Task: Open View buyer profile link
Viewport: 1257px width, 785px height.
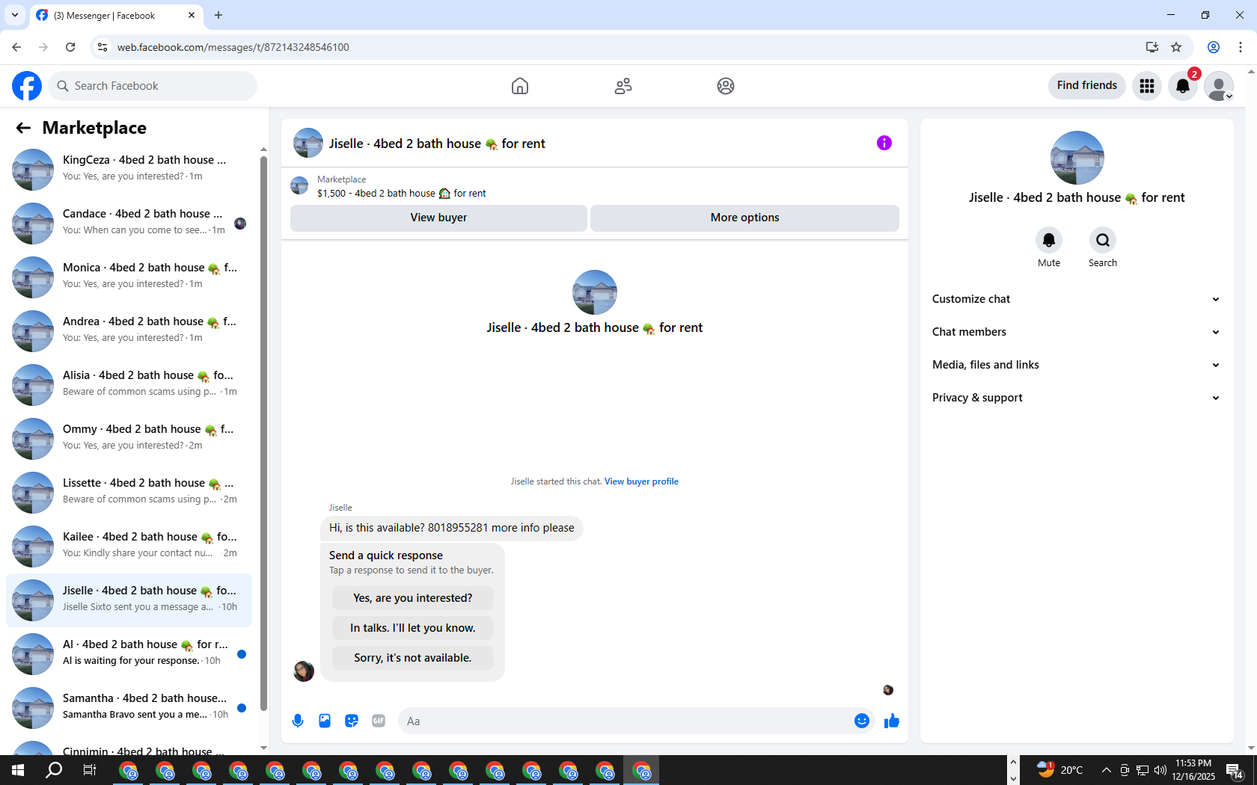Action: pos(641,481)
